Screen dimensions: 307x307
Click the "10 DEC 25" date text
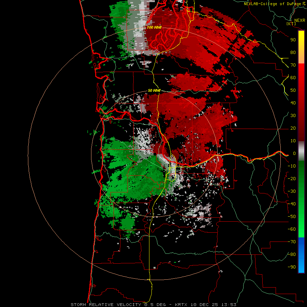click(x=204, y=305)
